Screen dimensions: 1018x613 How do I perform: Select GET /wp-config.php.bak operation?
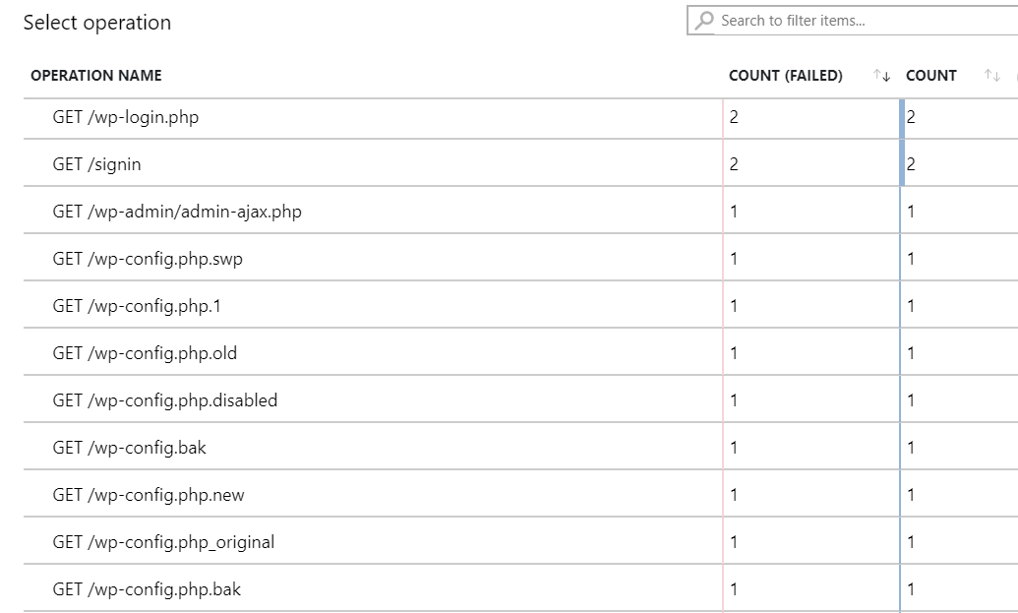pyautogui.click(x=520, y=589)
